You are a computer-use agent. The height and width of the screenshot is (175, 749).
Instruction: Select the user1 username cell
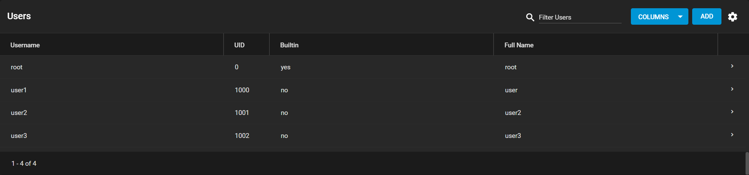click(19, 90)
